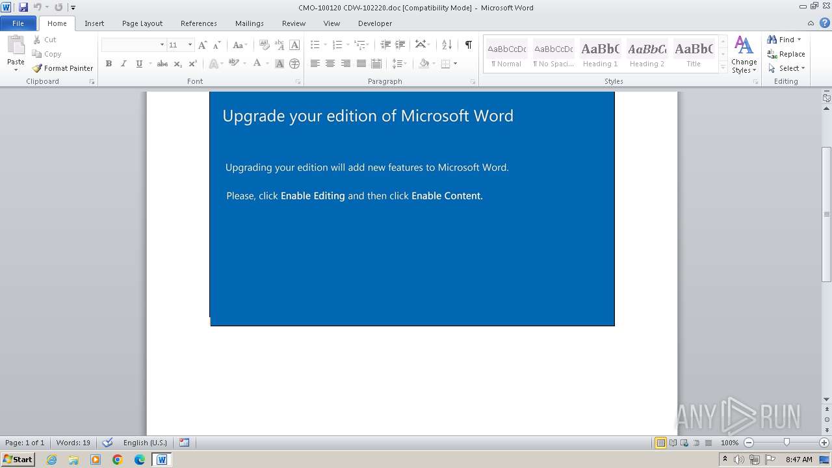This screenshot has width=832, height=468.
Task: Align text left
Action: click(x=315, y=64)
